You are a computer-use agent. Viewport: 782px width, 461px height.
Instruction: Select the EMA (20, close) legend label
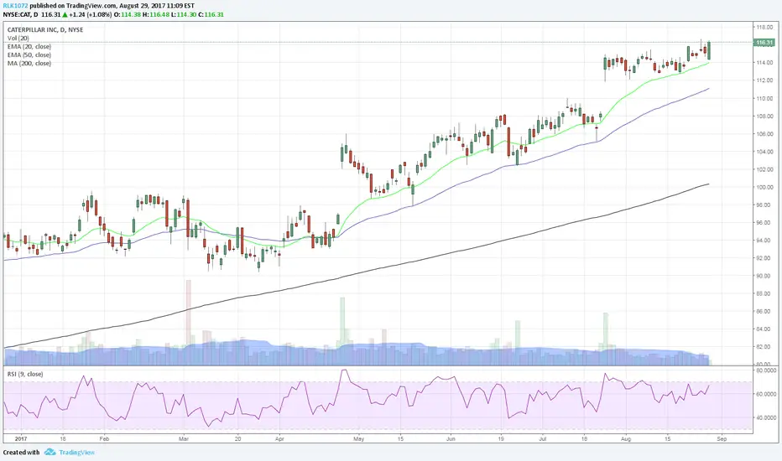29,46
